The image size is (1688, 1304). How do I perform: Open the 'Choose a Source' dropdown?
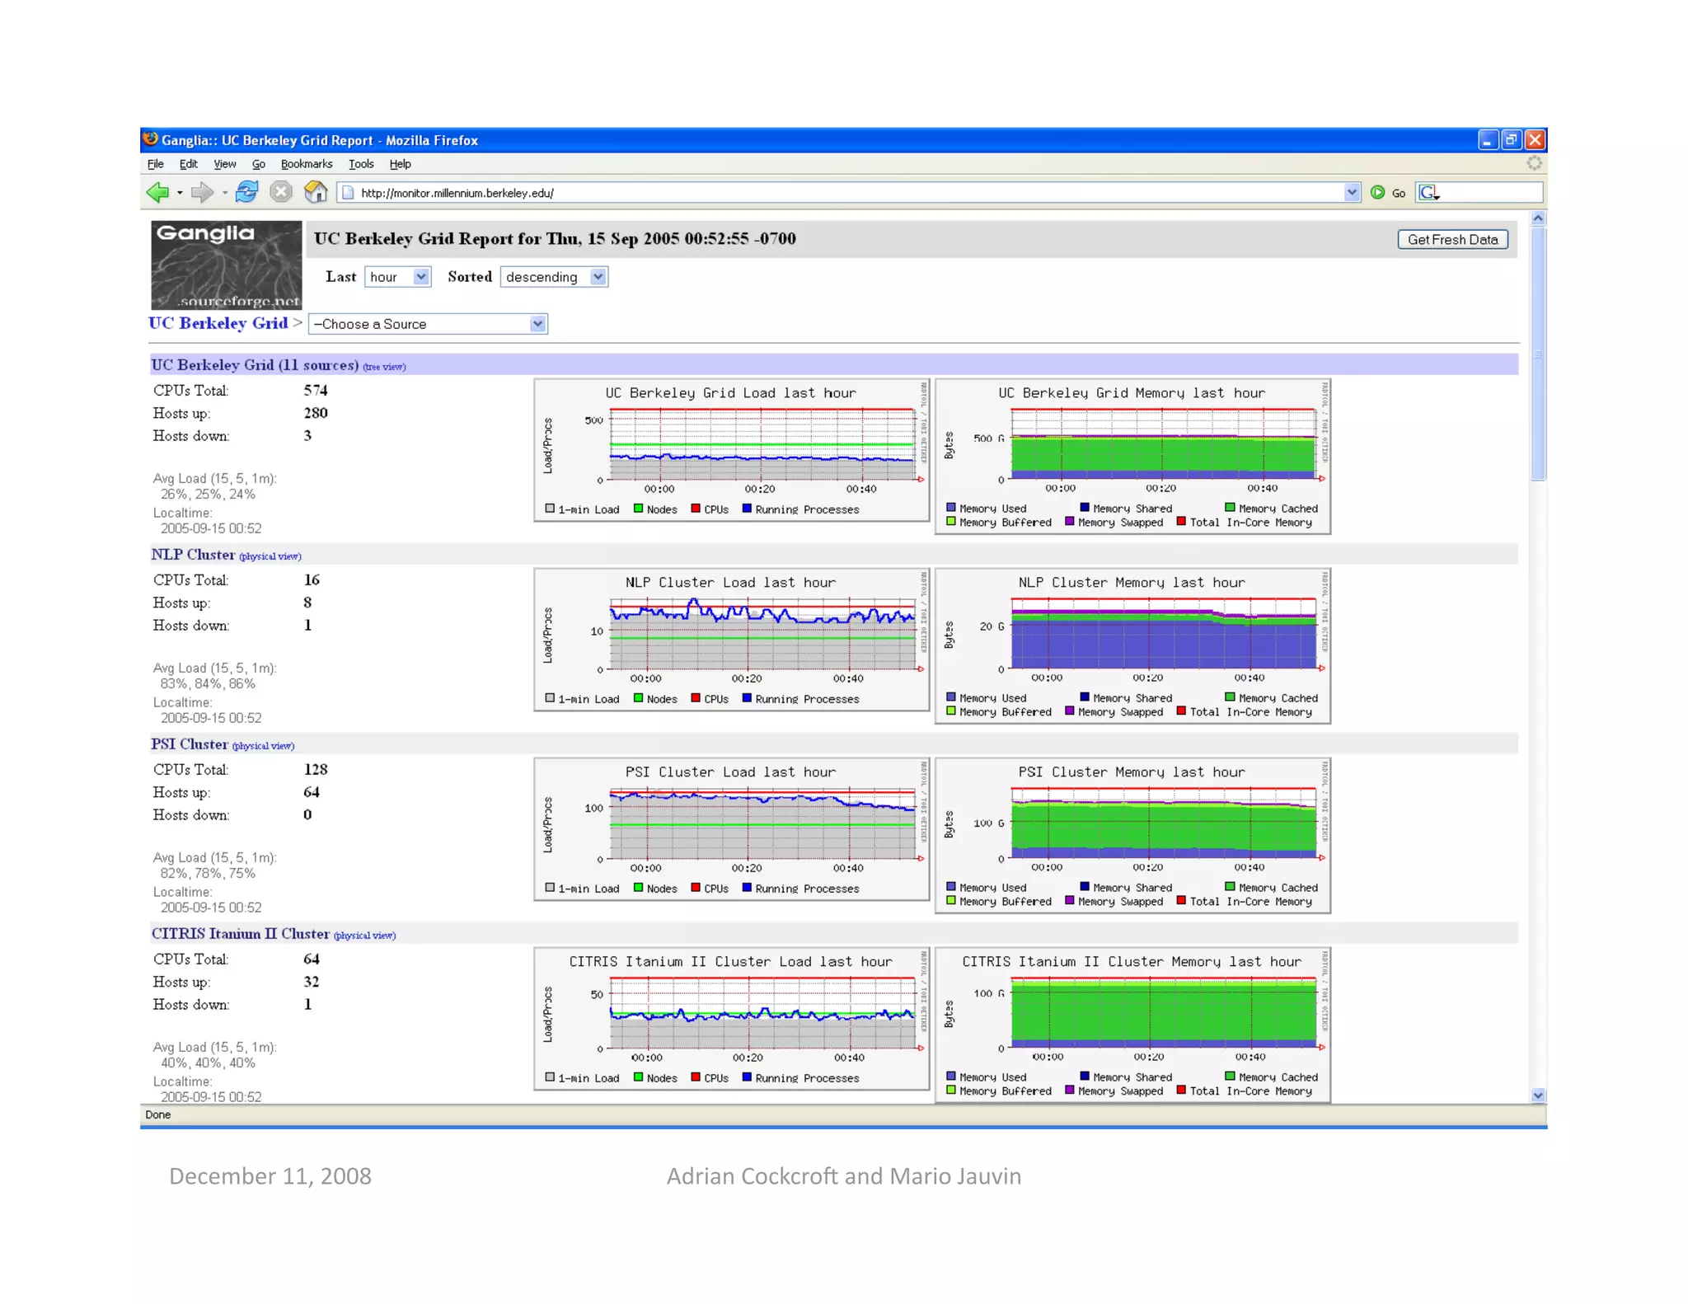tap(428, 324)
